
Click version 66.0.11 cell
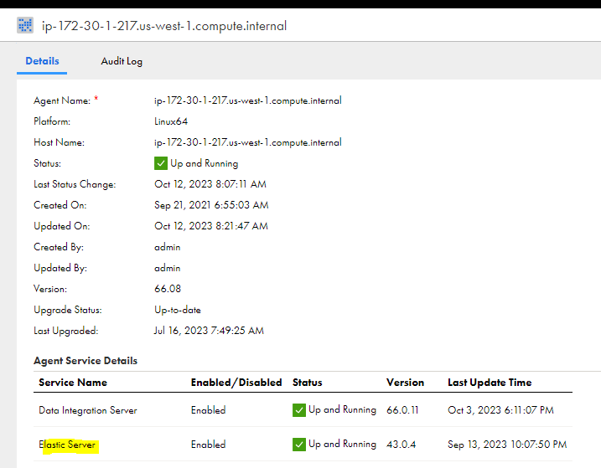[402, 410]
